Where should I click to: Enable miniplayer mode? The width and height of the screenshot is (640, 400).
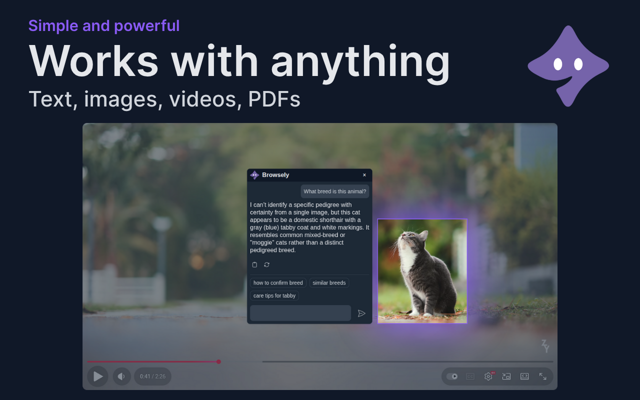pyautogui.click(x=506, y=376)
